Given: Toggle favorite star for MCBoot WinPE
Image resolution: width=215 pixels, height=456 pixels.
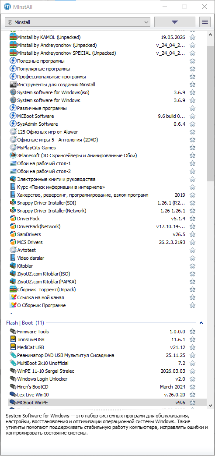Looking at the screenshot, I should tap(192, 403).
